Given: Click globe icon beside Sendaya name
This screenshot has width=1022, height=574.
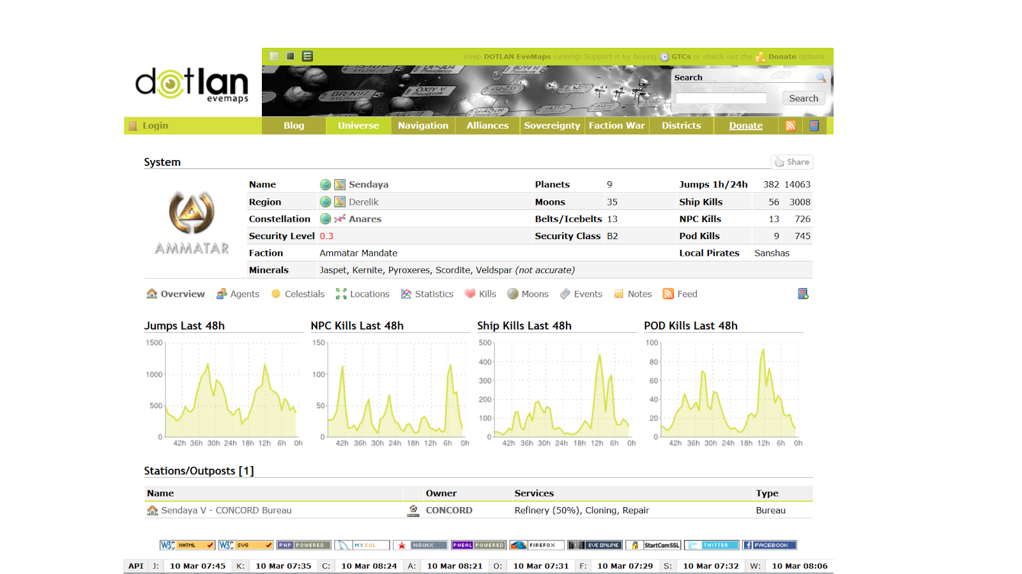Looking at the screenshot, I should click(x=325, y=184).
